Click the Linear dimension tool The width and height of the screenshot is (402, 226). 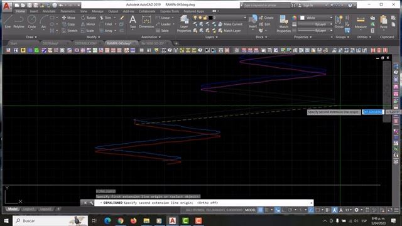[x=163, y=18]
